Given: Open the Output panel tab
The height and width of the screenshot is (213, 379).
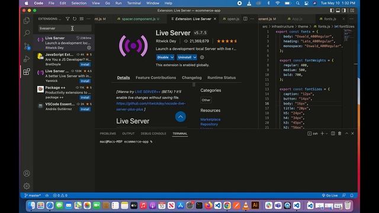Looking at the screenshot, I should click(x=129, y=134).
